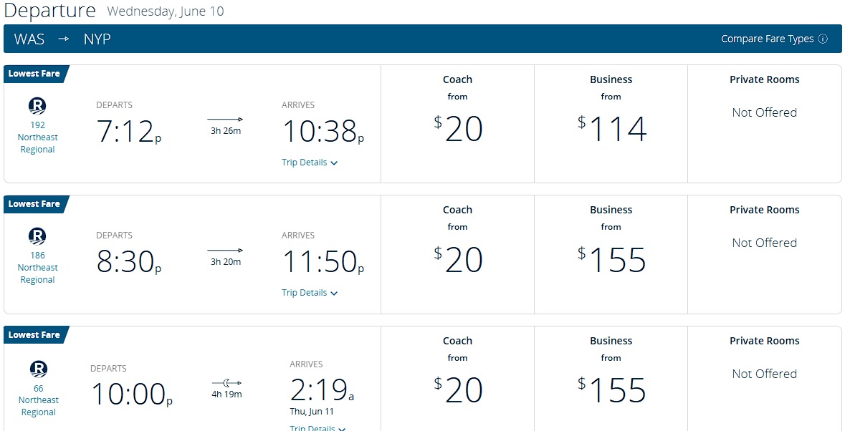
Task: Click the train 66 Northeast Regional logo icon
Action: coord(39,369)
